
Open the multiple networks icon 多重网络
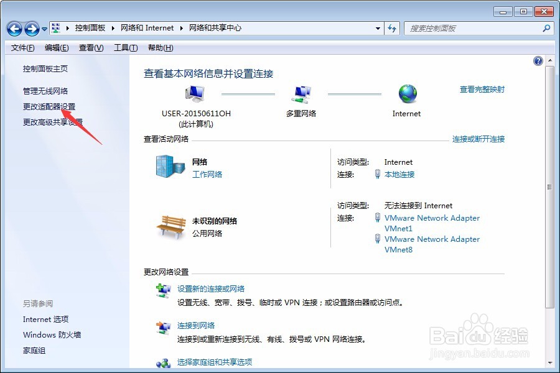pyautogui.click(x=302, y=93)
